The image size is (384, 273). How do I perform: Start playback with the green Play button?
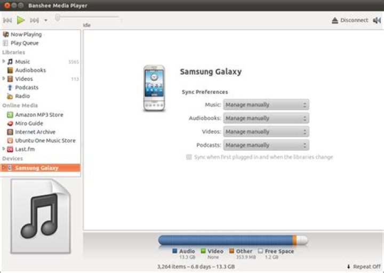[x=21, y=20]
